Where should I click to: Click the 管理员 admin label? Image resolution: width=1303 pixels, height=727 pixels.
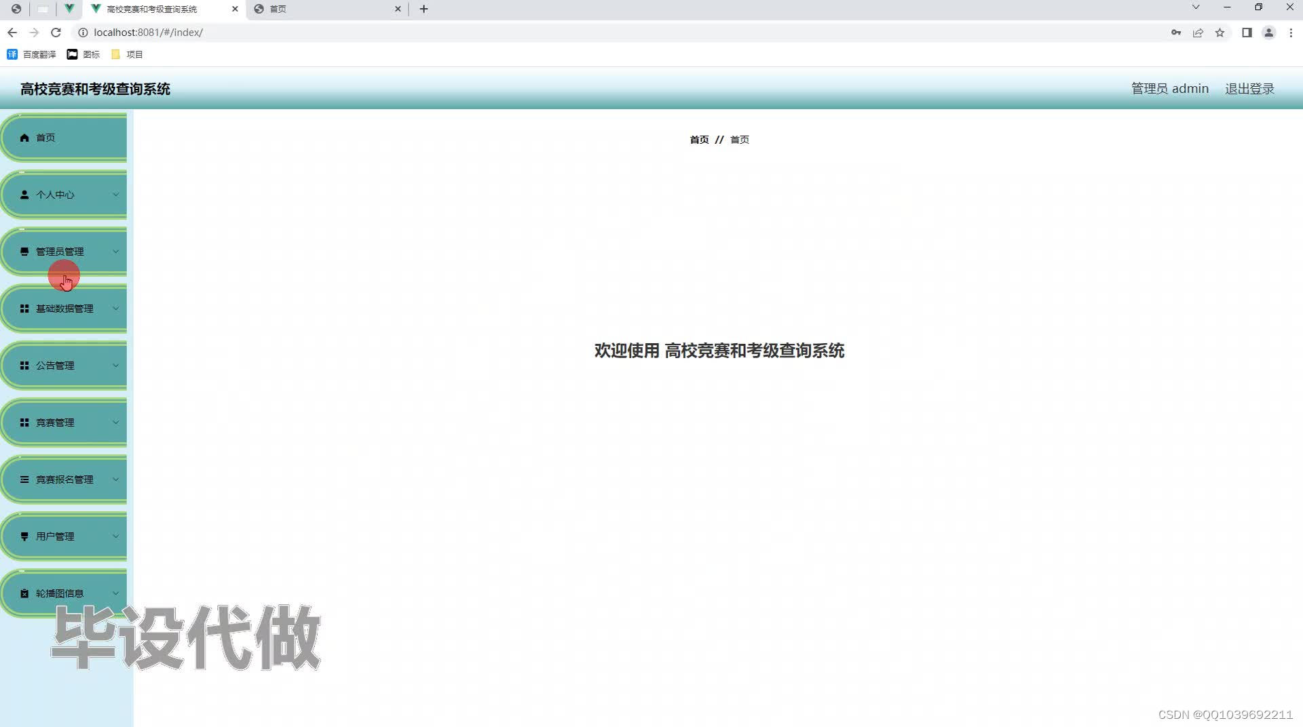point(1170,89)
